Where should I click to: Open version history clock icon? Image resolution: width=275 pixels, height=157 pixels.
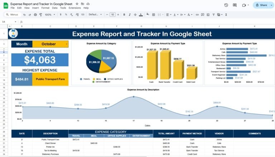click(226, 5)
